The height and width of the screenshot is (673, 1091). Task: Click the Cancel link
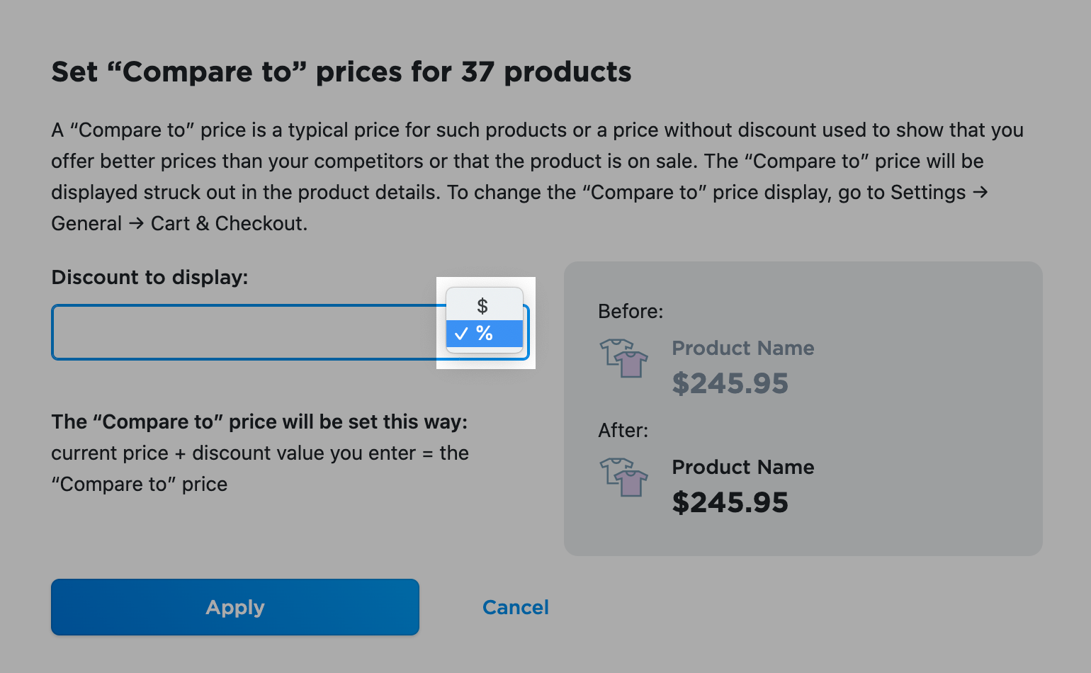coord(516,607)
